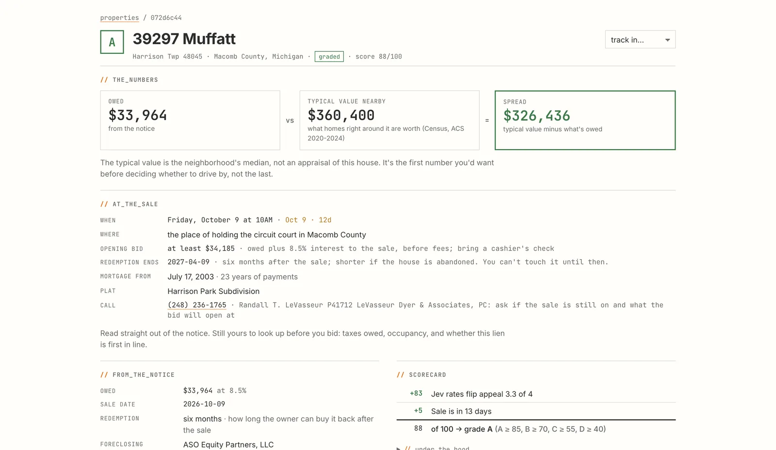Click 'Sale is in 13 days' row
This screenshot has height=450, width=776.
click(536, 411)
